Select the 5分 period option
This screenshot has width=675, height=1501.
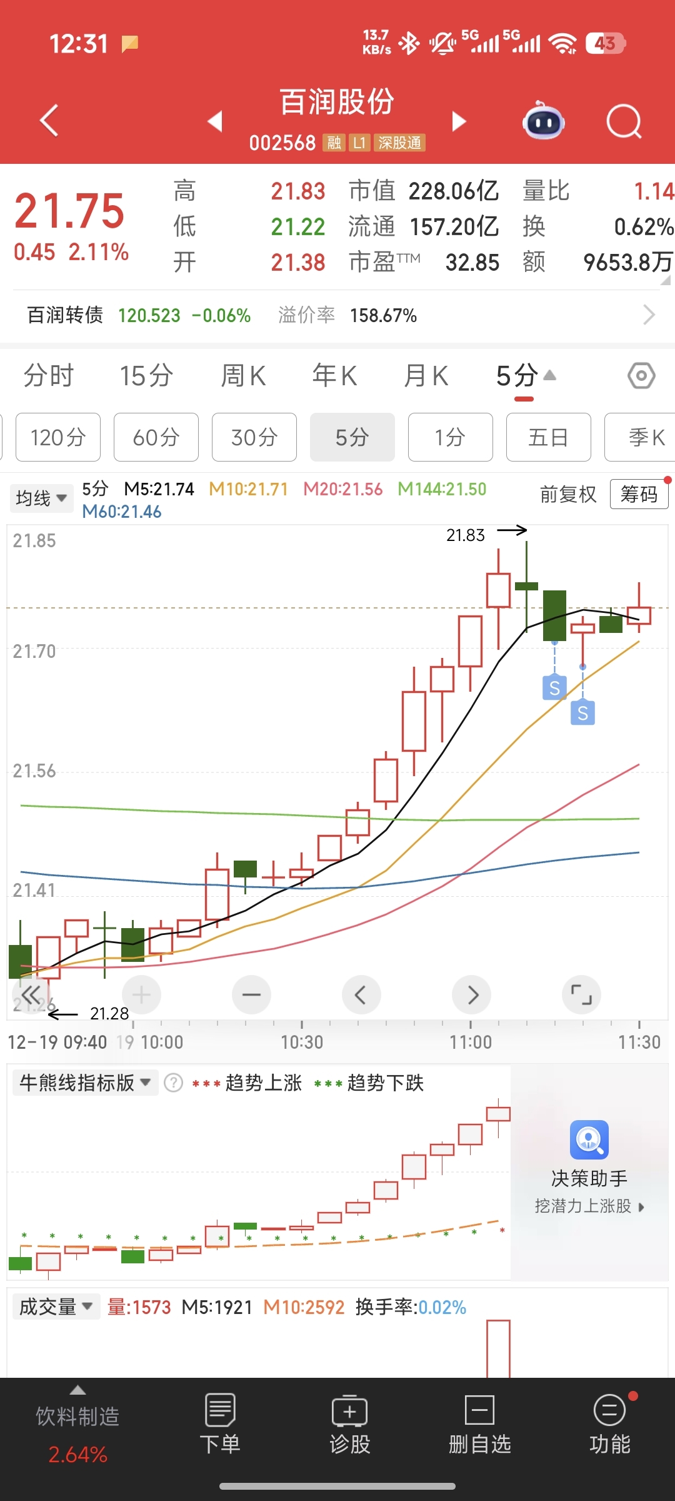(x=352, y=437)
